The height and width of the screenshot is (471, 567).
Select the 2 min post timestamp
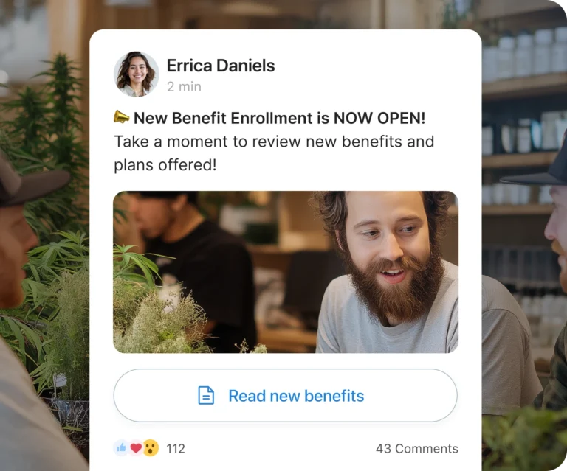[x=184, y=87]
